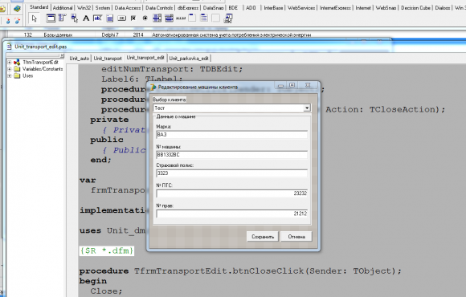This screenshot has width=466, height=297.
Task: Choose the Button component (OK icon)
Action: click(121, 18)
